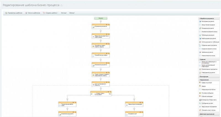Remove the Проработка заявки отделом закупок block

109,44
